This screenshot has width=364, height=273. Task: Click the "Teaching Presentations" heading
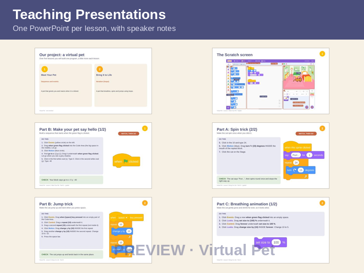point(89,15)
